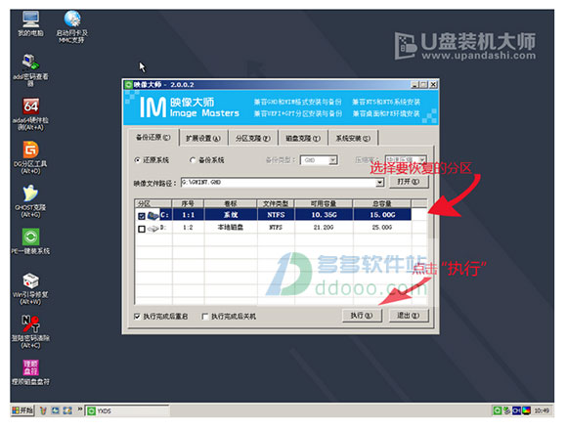Click the 总容量 column header
The height and width of the screenshot is (430, 567).
(x=382, y=203)
